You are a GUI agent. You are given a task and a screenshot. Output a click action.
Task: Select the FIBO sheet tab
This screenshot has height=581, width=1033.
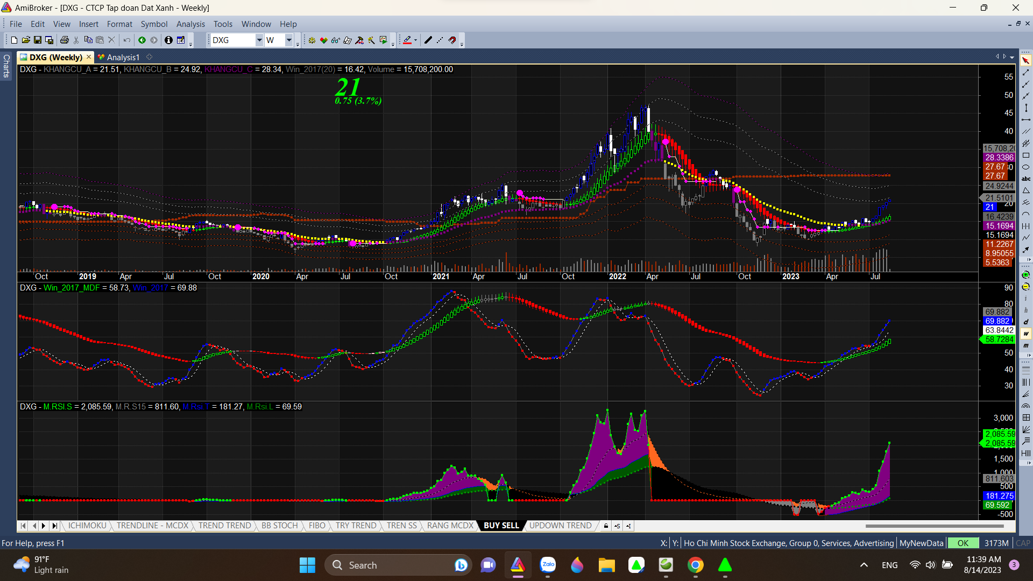click(317, 526)
